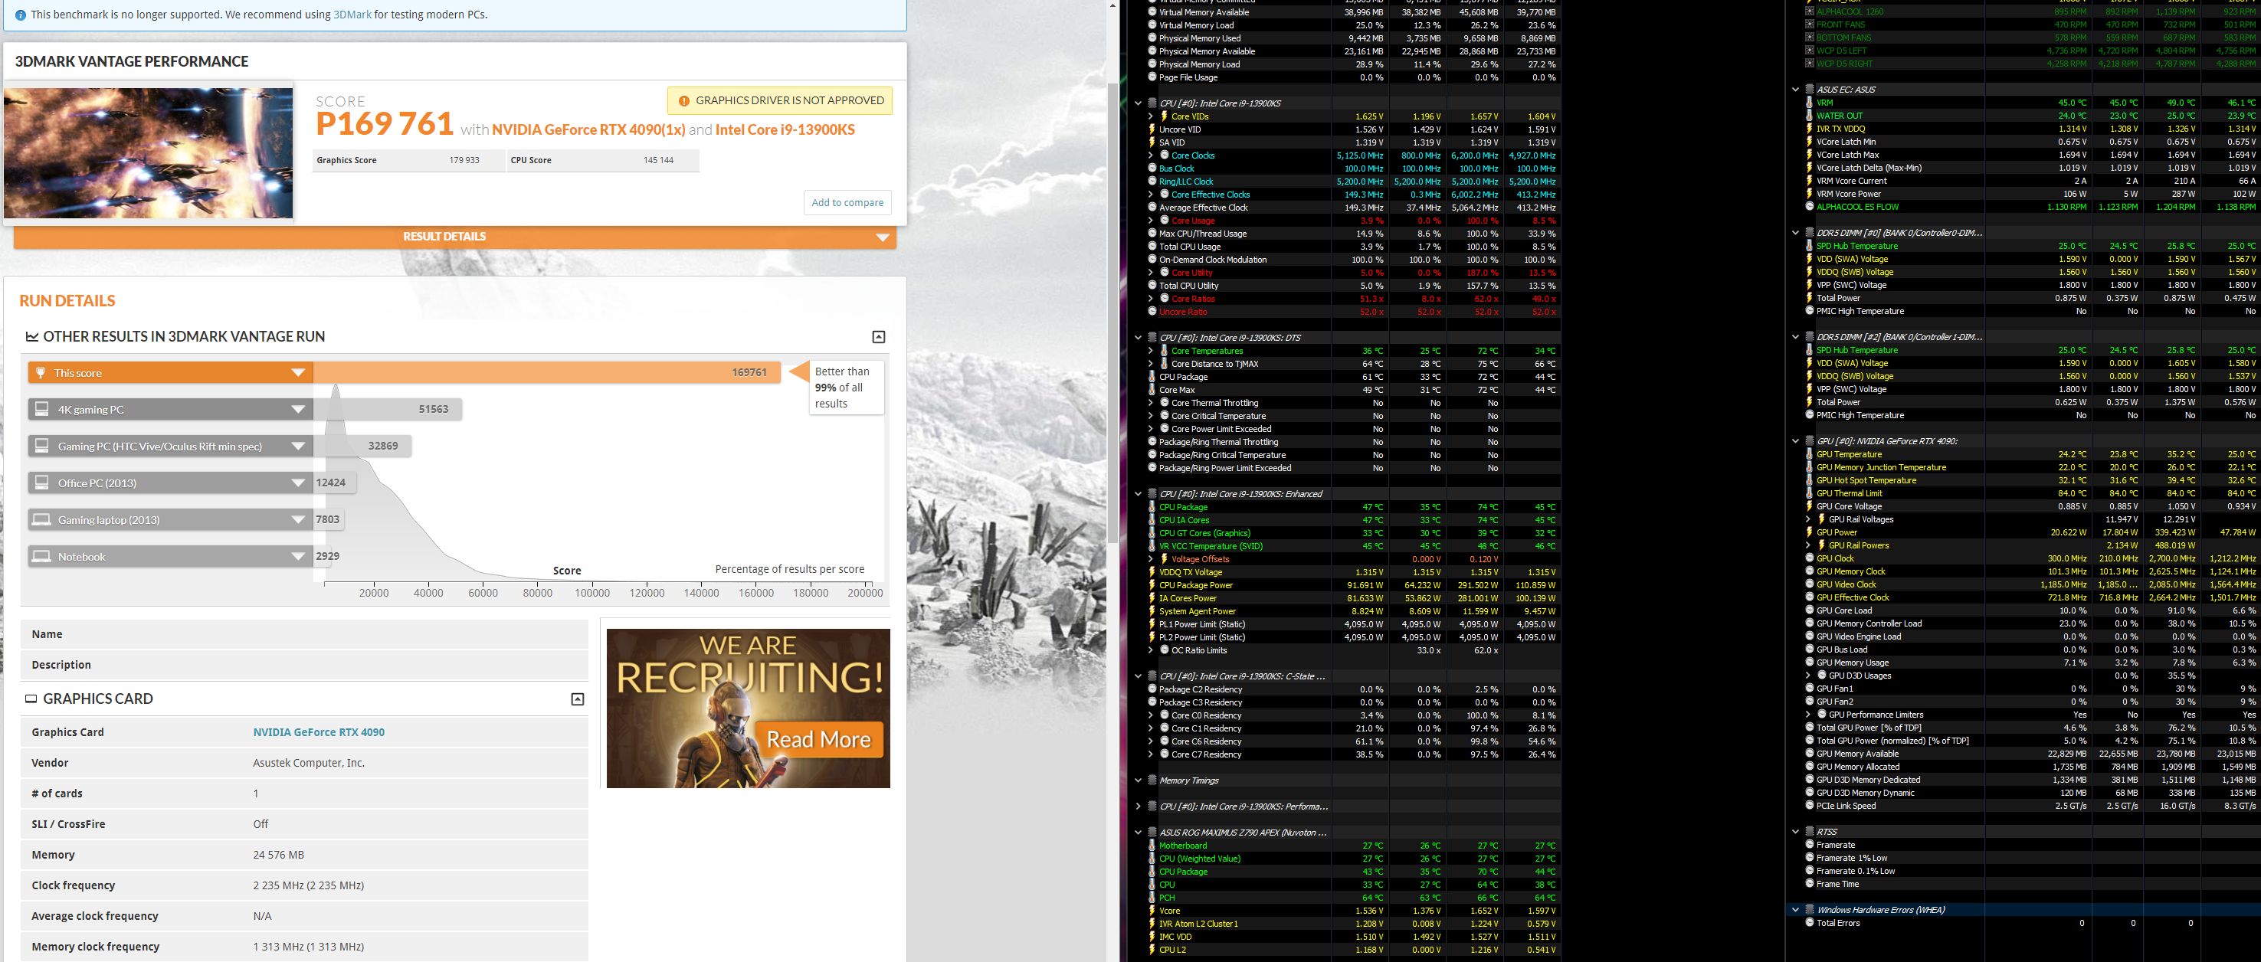The height and width of the screenshot is (962, 2261).
Task: Expand the CPU Performa... sensor group
Action: tap(1139, 807)
